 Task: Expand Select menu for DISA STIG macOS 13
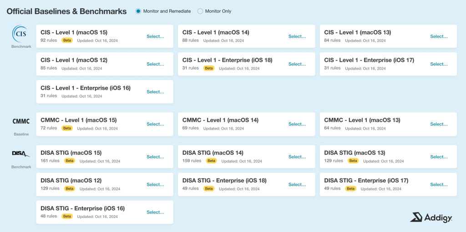439,157
